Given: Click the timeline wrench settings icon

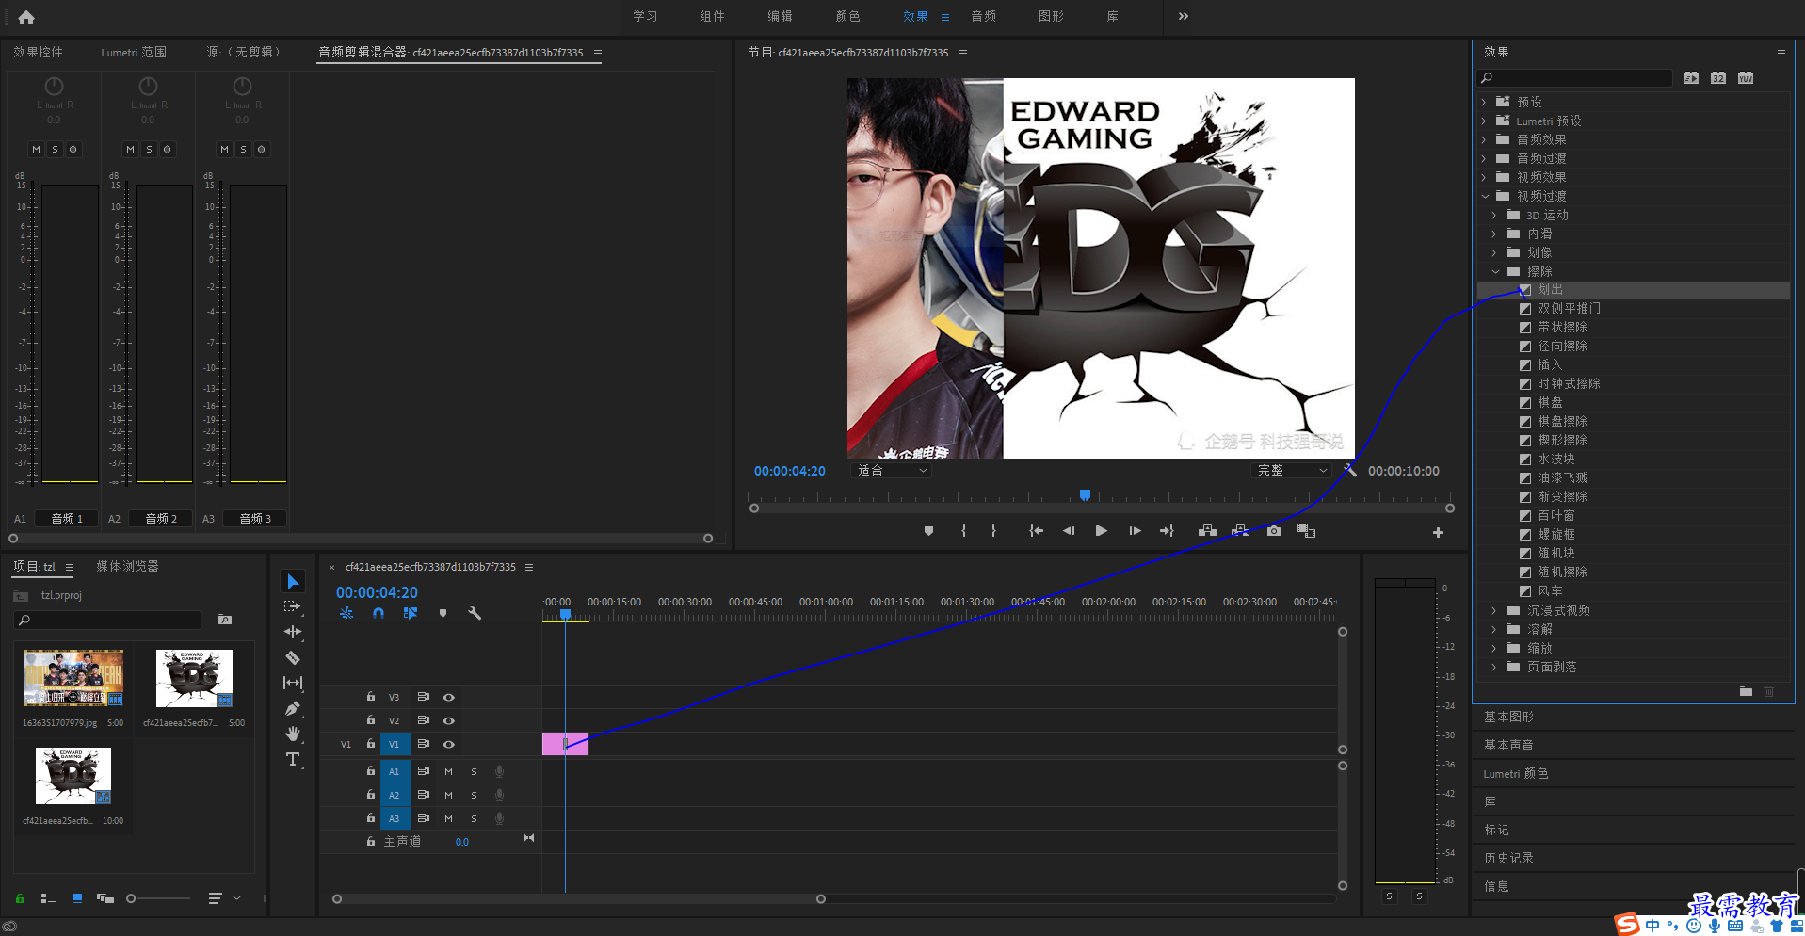Looking at the screenshot, I should pyautogui.click(x=475, y=613).
